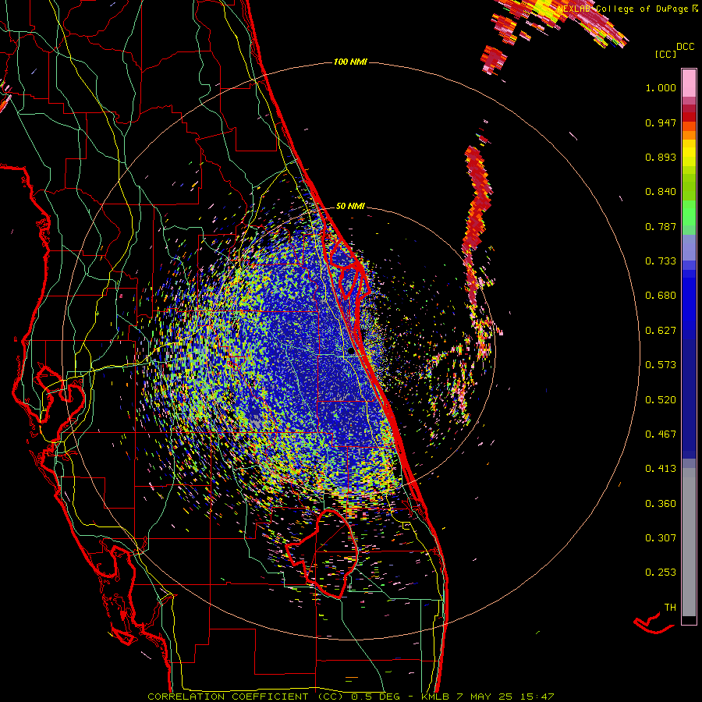Viewport: 702px width, 702px height.
Task: Click the 0.360 scale value
Action: coord(661,504)
